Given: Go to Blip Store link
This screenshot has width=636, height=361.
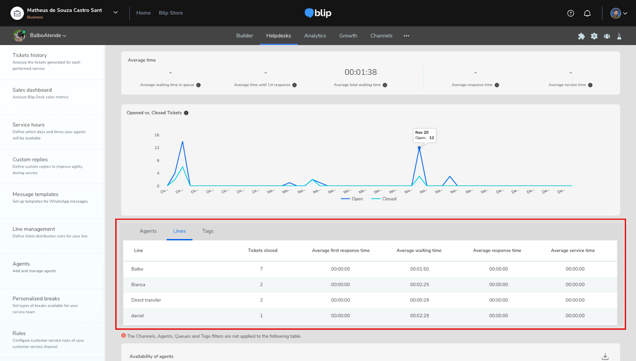Looking at the screenshot, I should tap(171, 13).
